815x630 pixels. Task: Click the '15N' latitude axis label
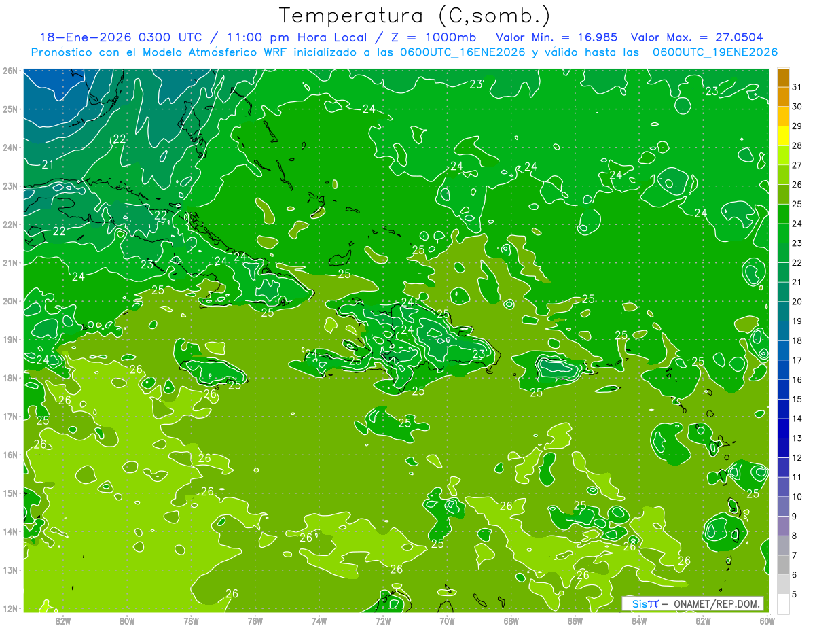[x=10, y=493]
